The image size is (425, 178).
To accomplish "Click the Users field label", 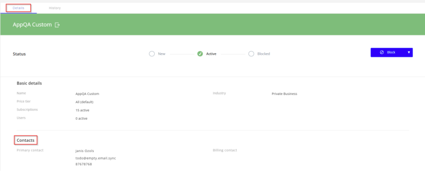I will [x=21, y=118].
